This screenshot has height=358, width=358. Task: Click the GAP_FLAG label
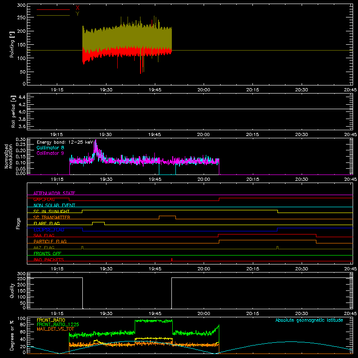(44, 199)
